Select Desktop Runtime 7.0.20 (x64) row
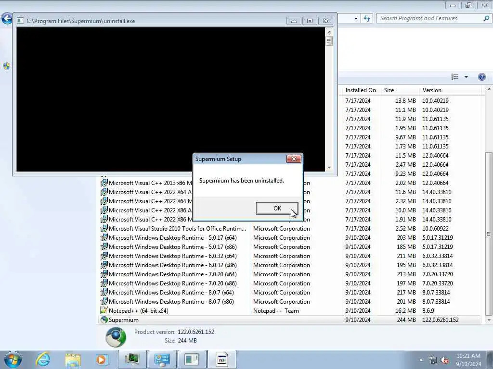The image size is (493, 369). [289, 274]
